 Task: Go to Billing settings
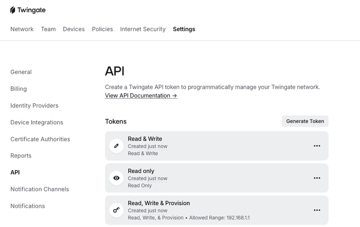(x=18, y=89)
